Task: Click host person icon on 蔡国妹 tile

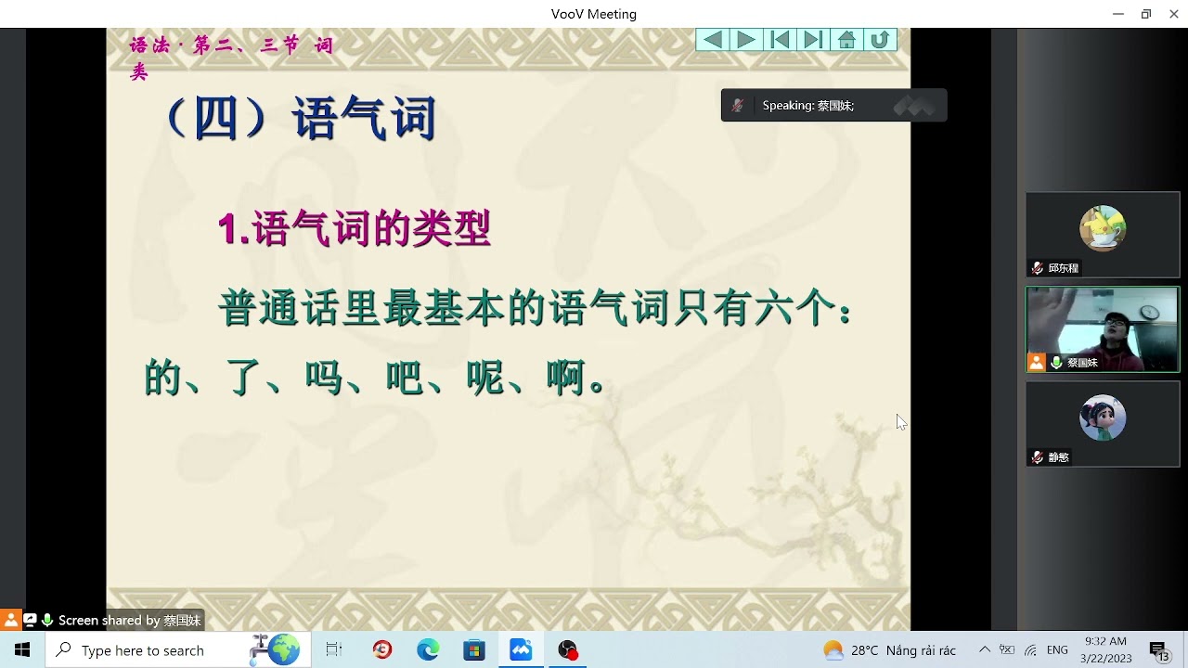Action: [1037, 363]
